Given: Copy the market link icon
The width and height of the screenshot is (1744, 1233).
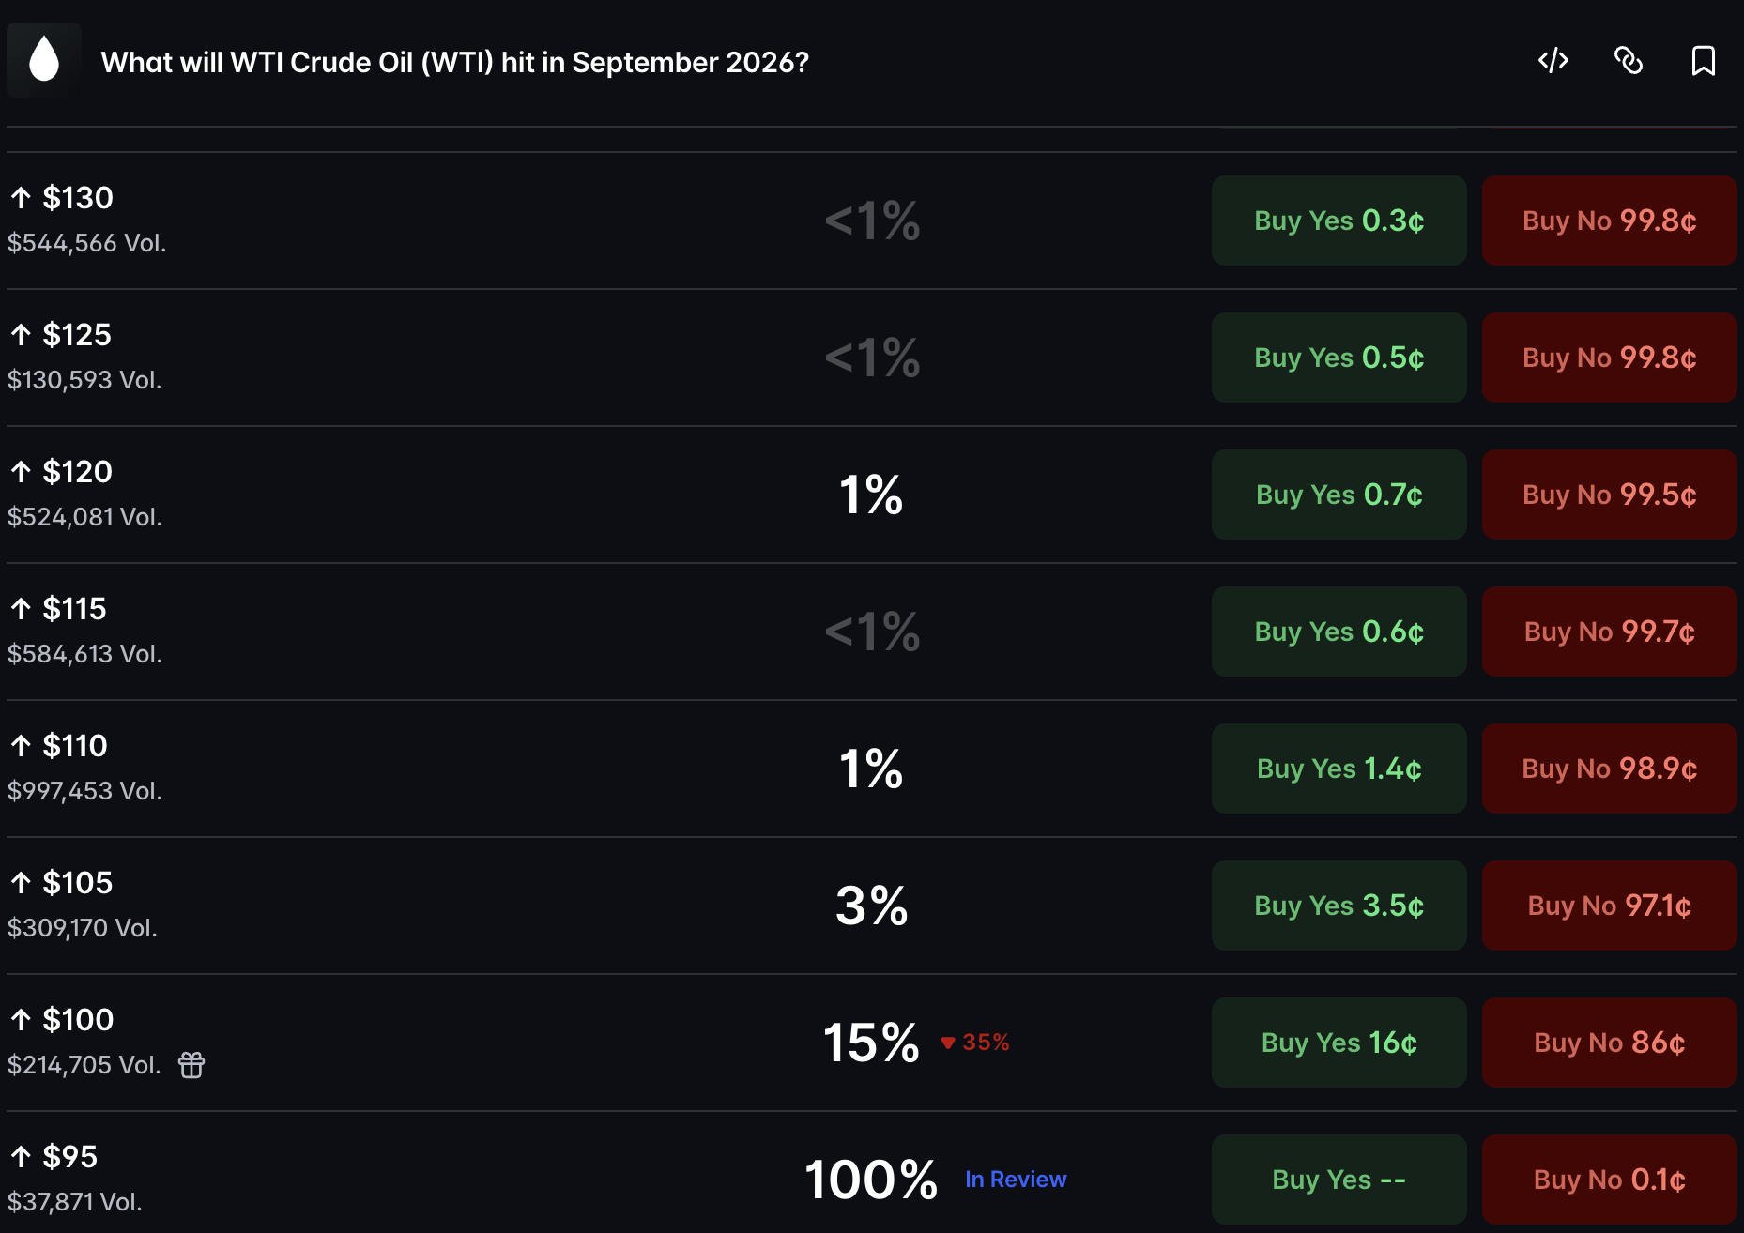Looking at the screenshot, I should coord(1629,61).
